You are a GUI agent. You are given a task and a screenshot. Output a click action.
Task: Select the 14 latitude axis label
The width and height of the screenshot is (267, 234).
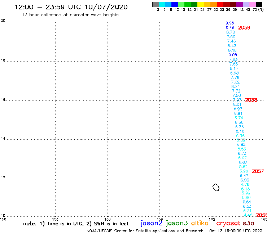[3, 139]
